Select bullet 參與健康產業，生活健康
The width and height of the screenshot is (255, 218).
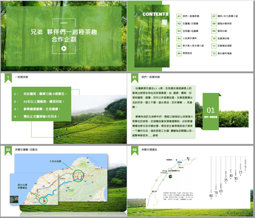42,109
